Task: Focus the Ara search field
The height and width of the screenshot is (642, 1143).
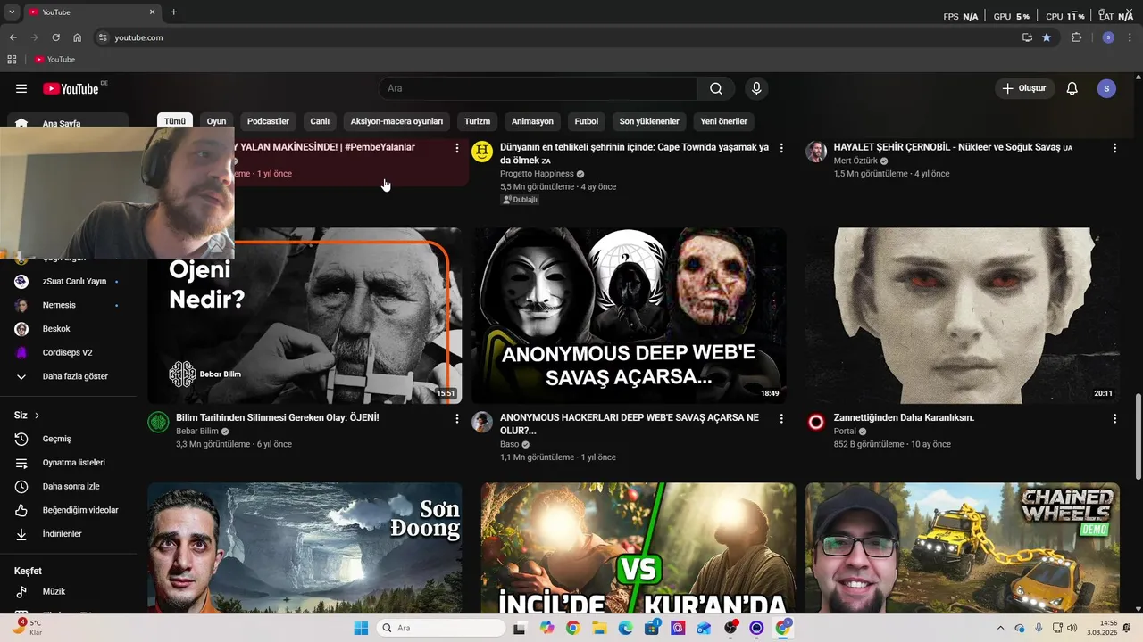Action: (538, 88)
